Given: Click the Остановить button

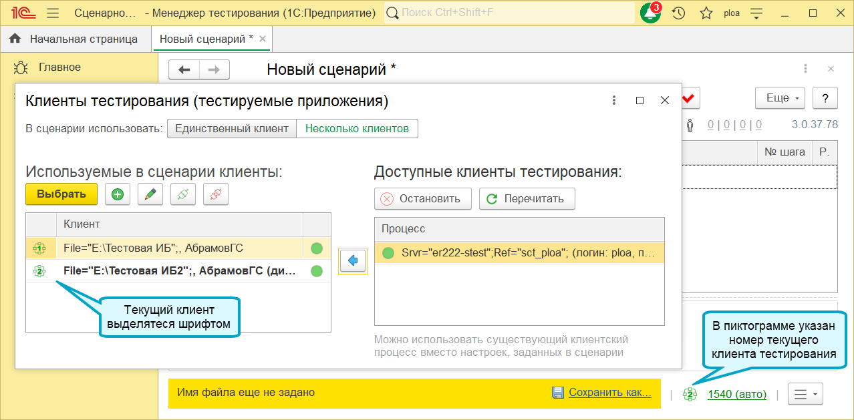Looking at the screenshot, I should coord(422,199).
